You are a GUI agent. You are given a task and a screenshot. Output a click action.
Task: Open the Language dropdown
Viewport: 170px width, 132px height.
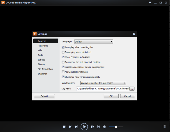[x=94, y=42]
